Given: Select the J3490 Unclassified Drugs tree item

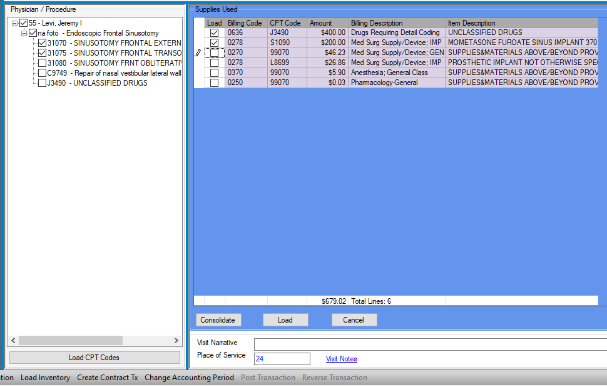Looking at the screenshot, I should pos(97,83).
